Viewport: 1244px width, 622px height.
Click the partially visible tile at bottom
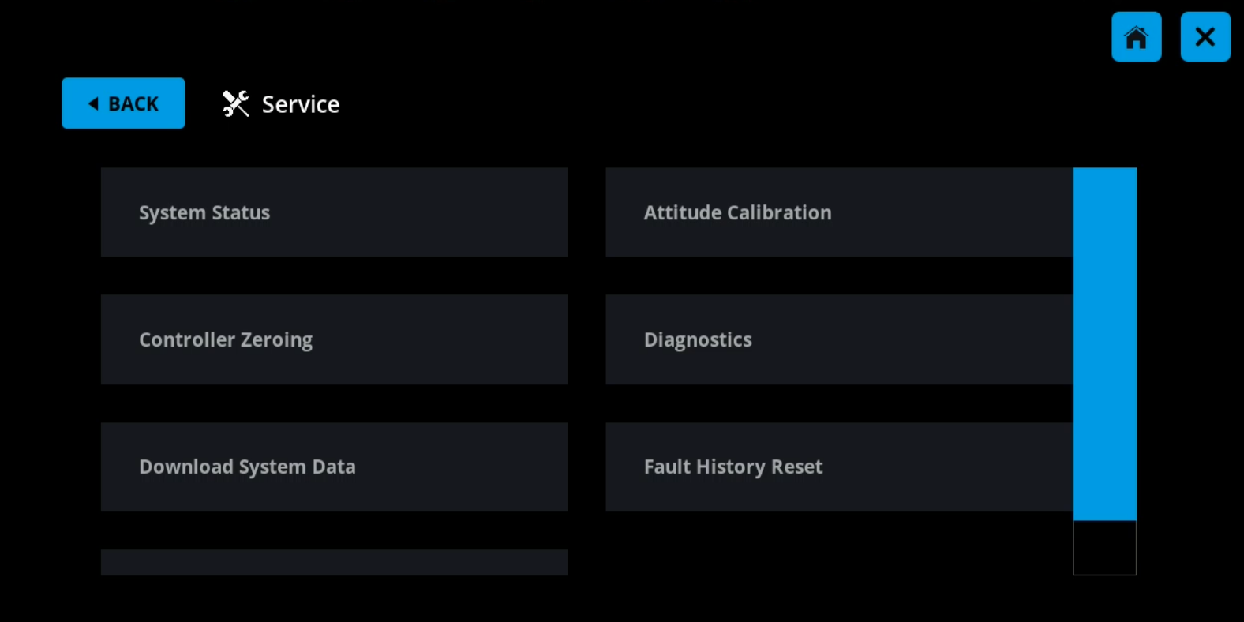334,562
